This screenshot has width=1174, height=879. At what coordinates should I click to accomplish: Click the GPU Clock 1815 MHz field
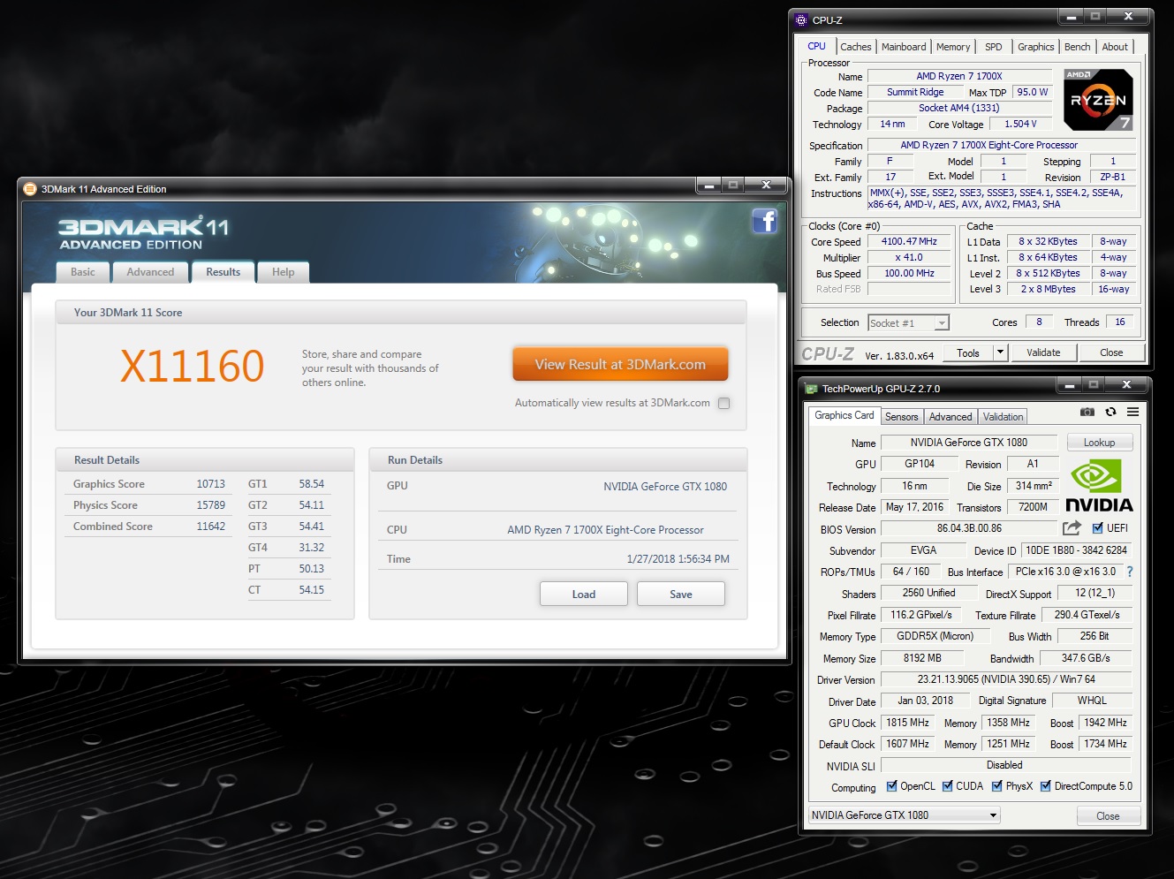pyautogui.click(x=907, y=723)
